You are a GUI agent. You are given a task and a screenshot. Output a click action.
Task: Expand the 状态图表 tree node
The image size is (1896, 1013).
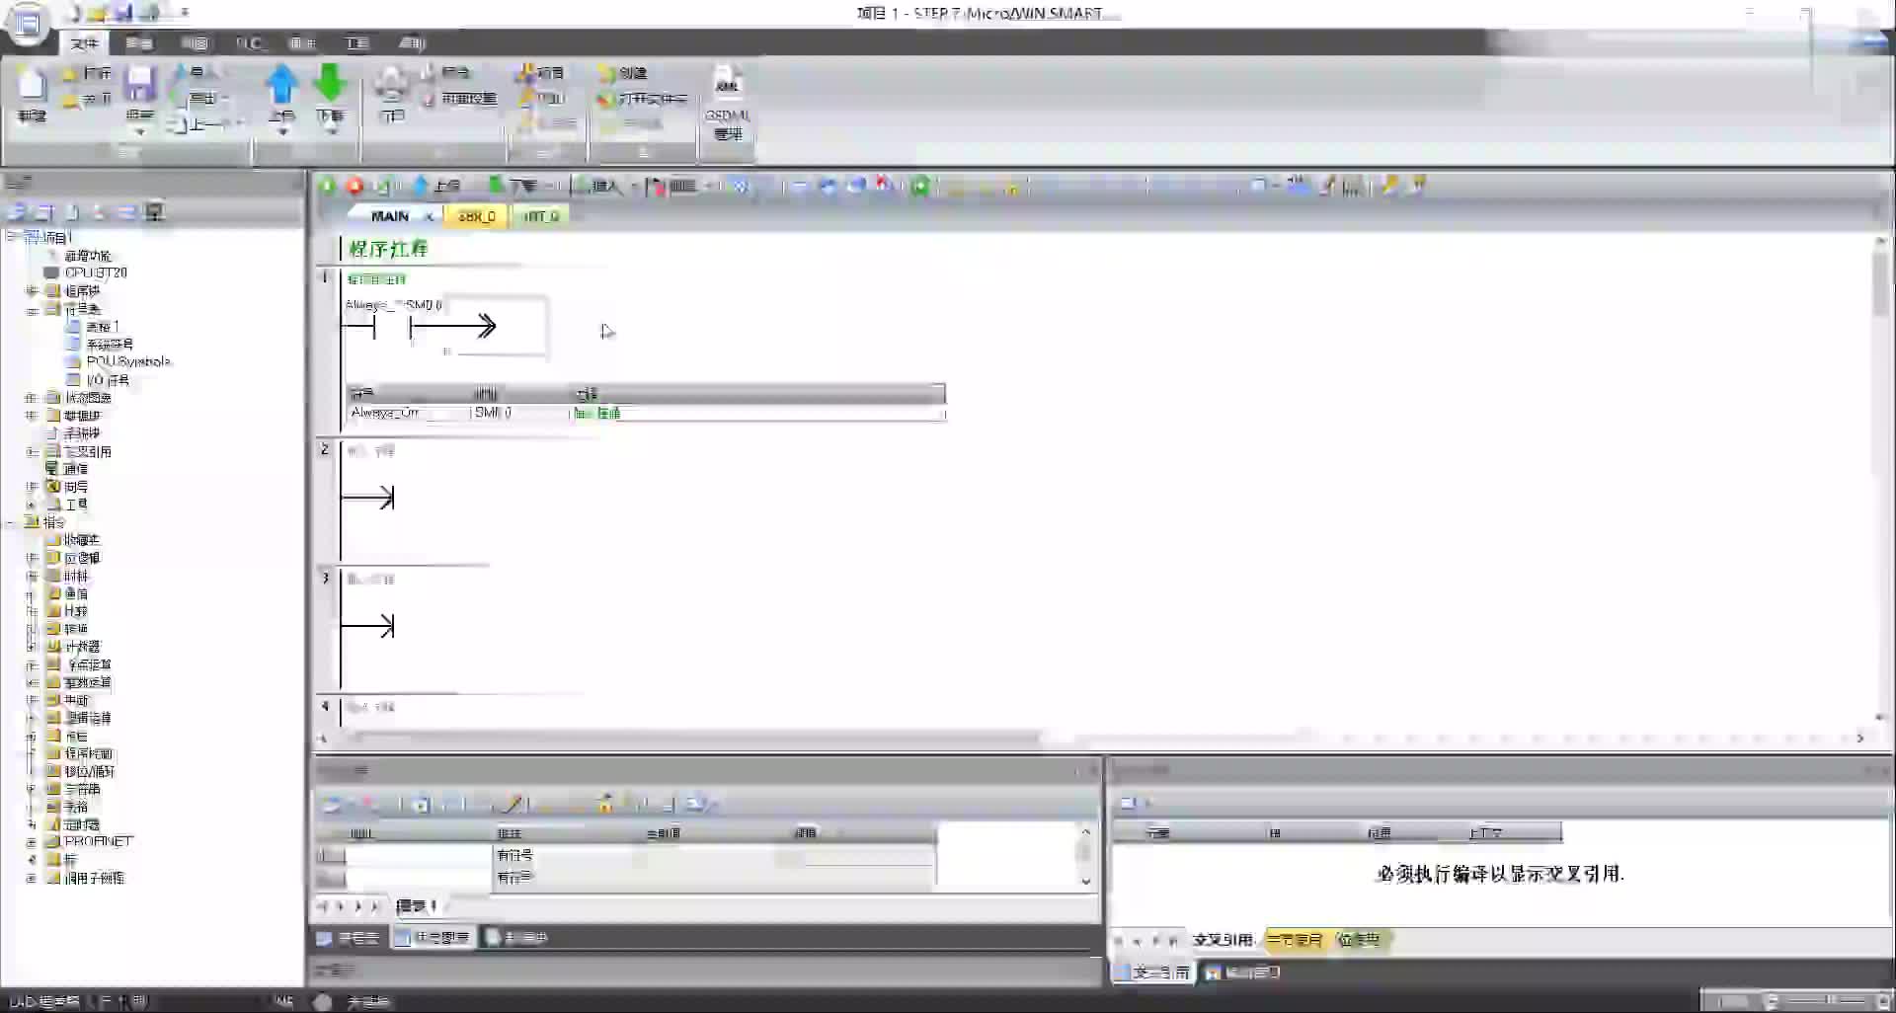(x=32, y=398)
